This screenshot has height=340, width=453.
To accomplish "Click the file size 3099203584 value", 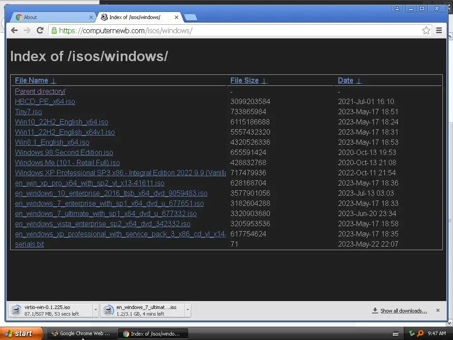I will pyautogui.click(x=250, y=101).
